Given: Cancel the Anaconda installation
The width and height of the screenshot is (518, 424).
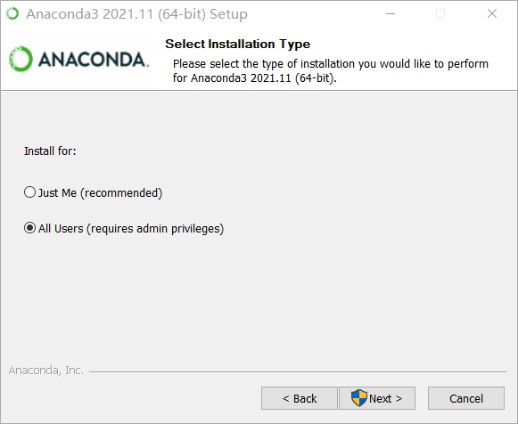Looking at the screenshot, I should click(466, 398).
